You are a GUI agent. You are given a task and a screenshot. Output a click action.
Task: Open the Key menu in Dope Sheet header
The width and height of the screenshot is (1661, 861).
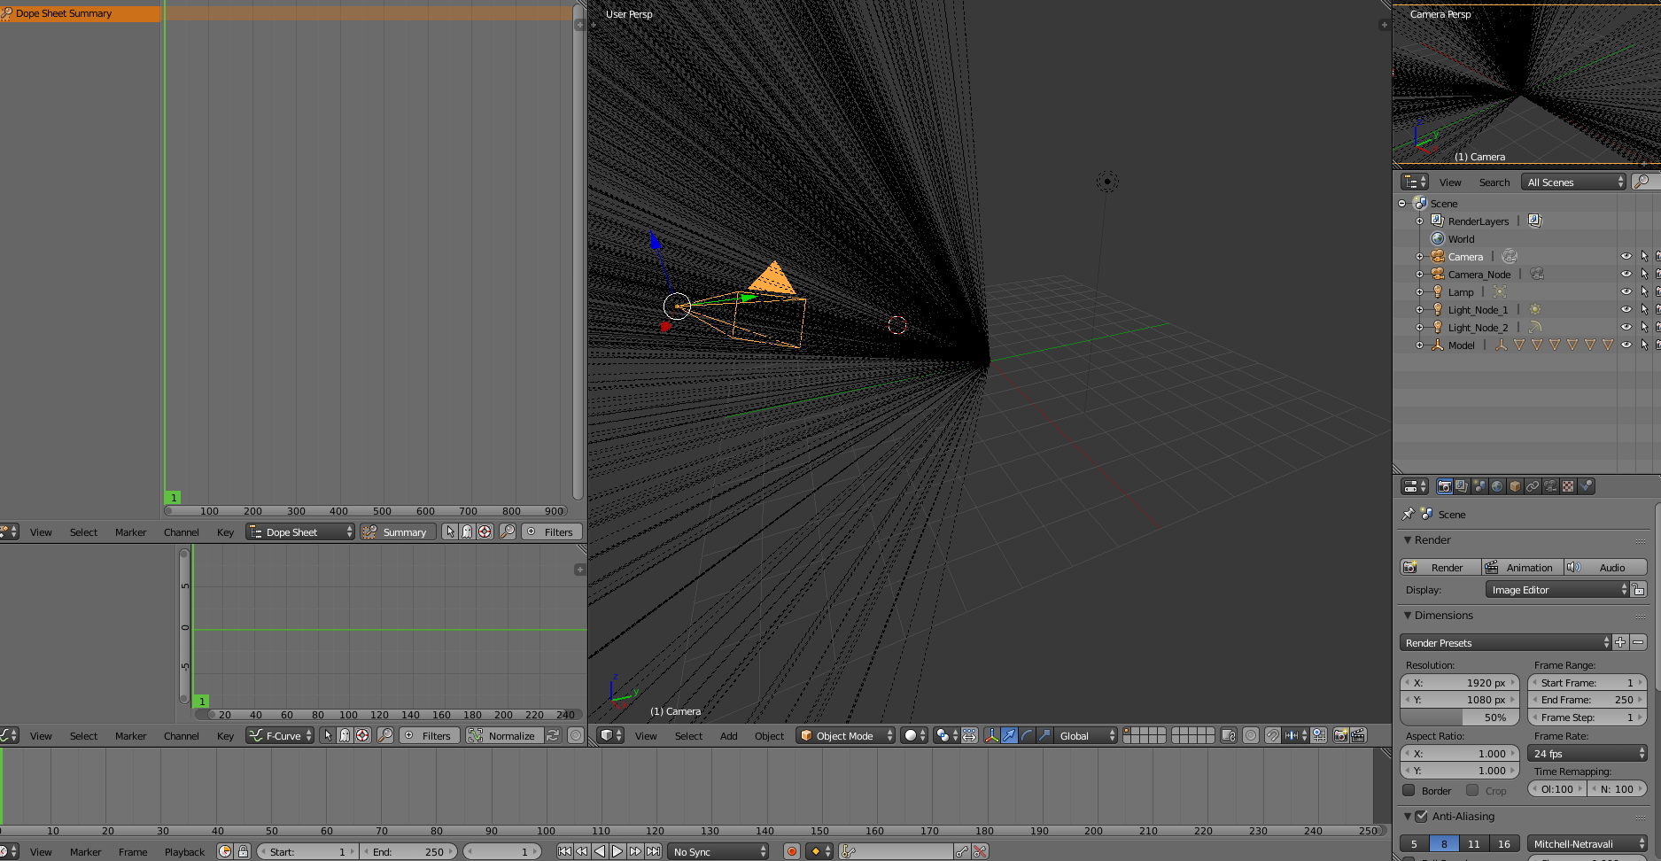(x=225, y=532)
